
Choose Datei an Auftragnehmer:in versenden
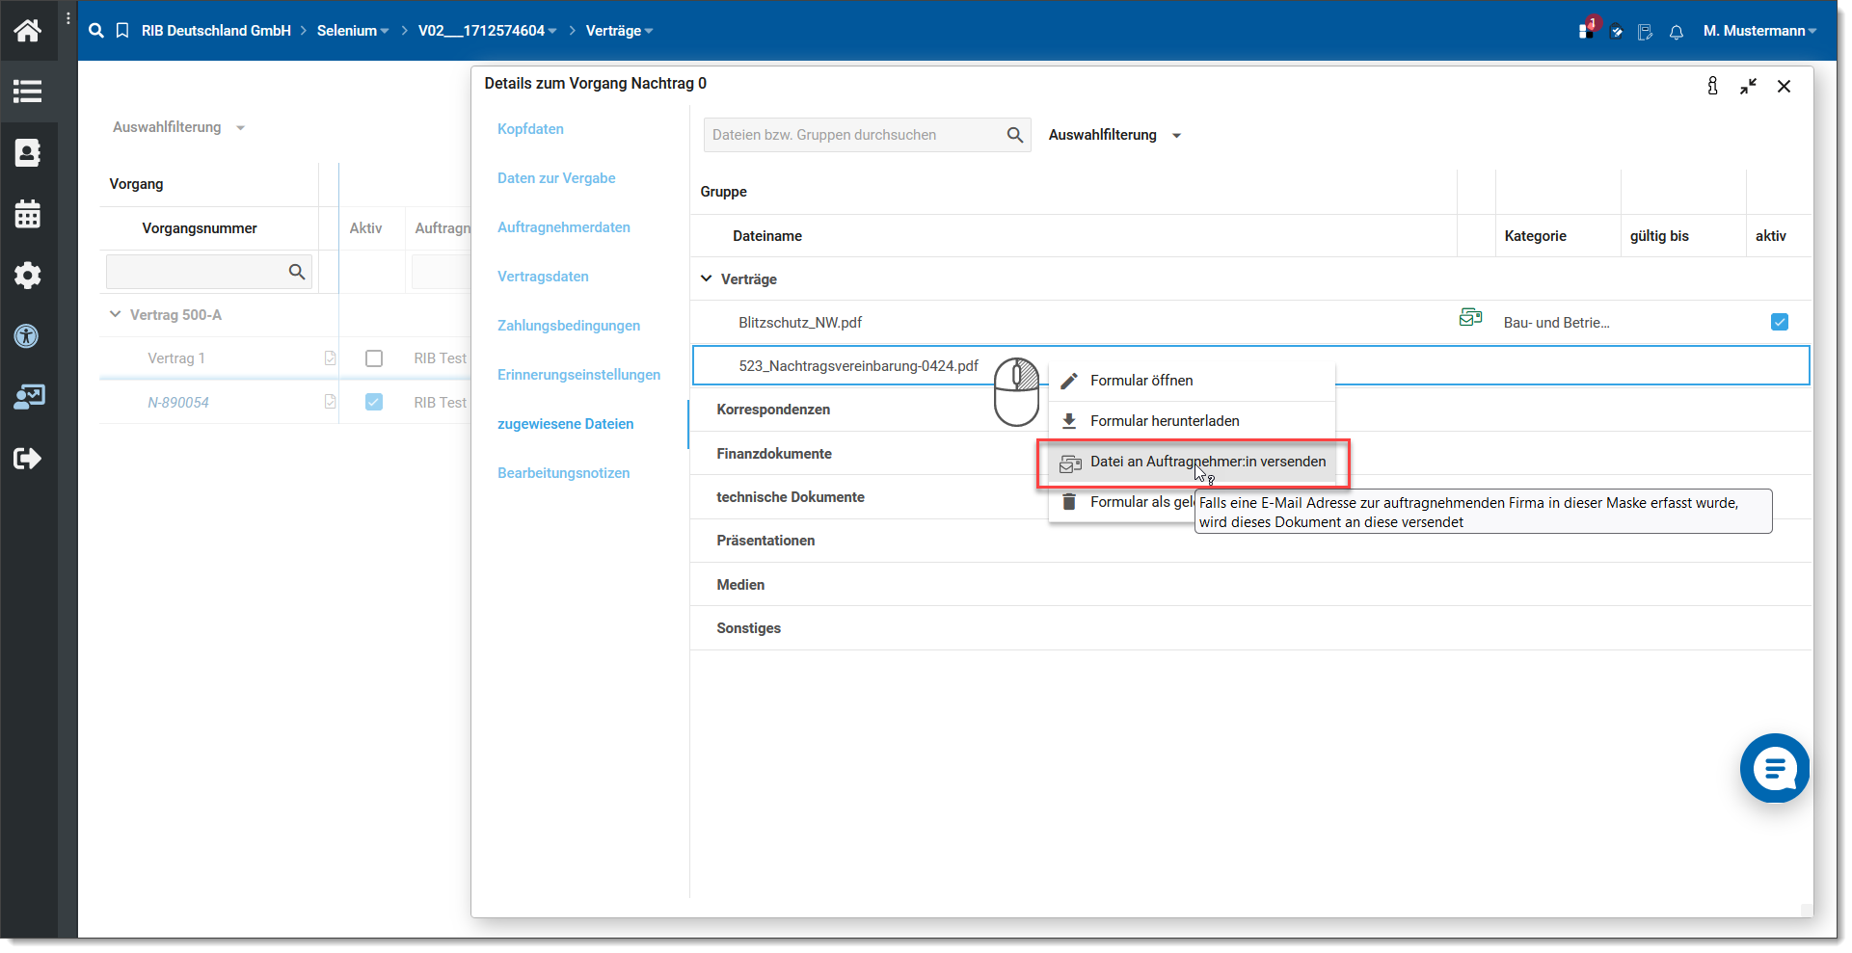[x=1193, y=463]
